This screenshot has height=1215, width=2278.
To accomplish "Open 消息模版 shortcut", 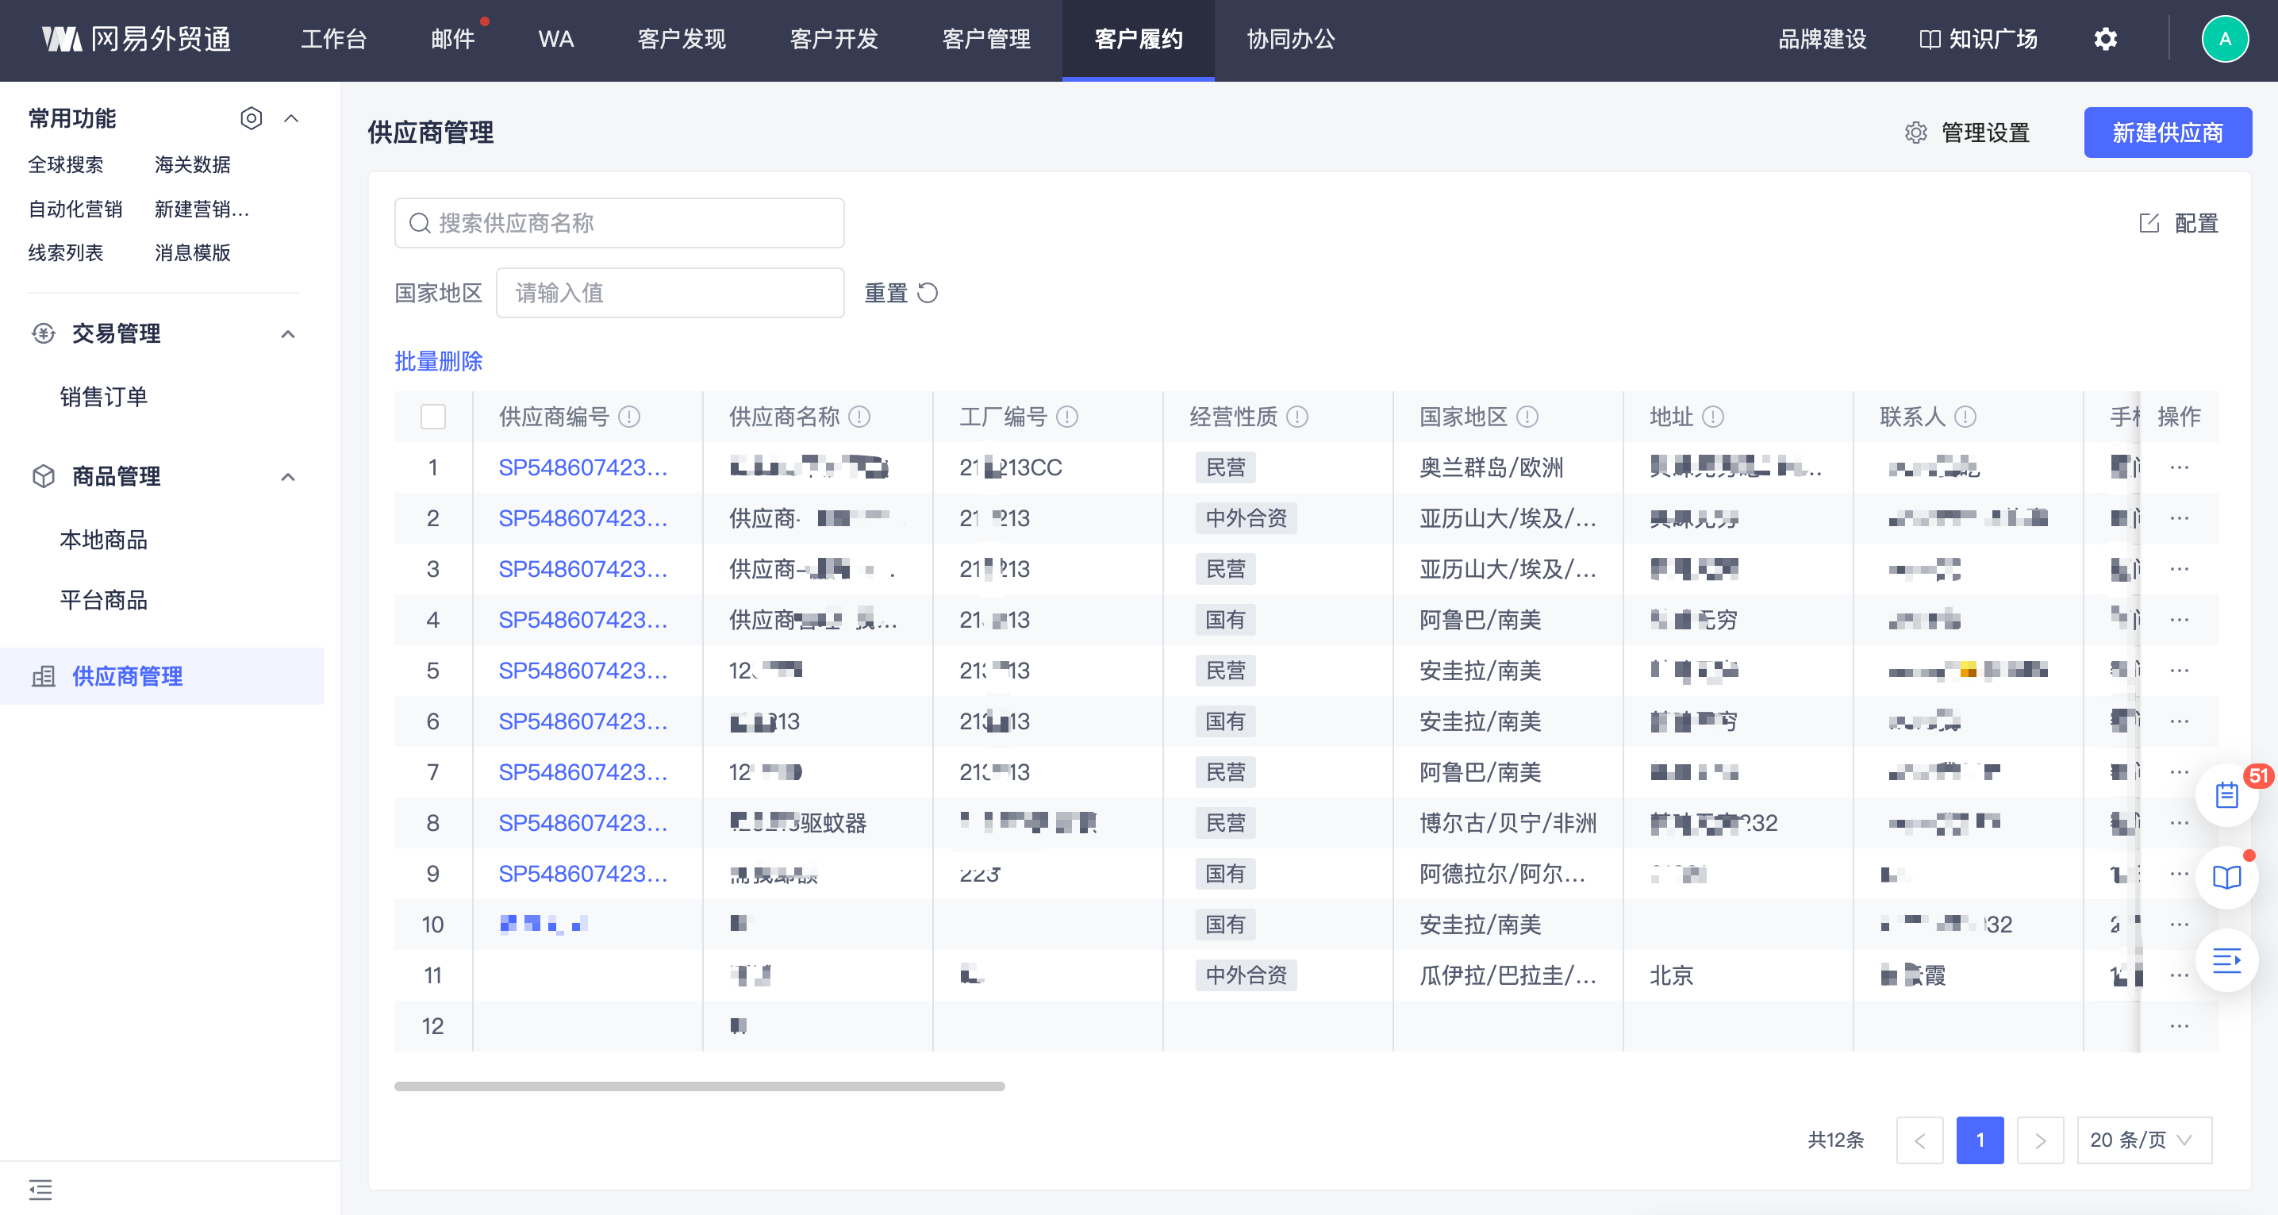I will point(192,253).
